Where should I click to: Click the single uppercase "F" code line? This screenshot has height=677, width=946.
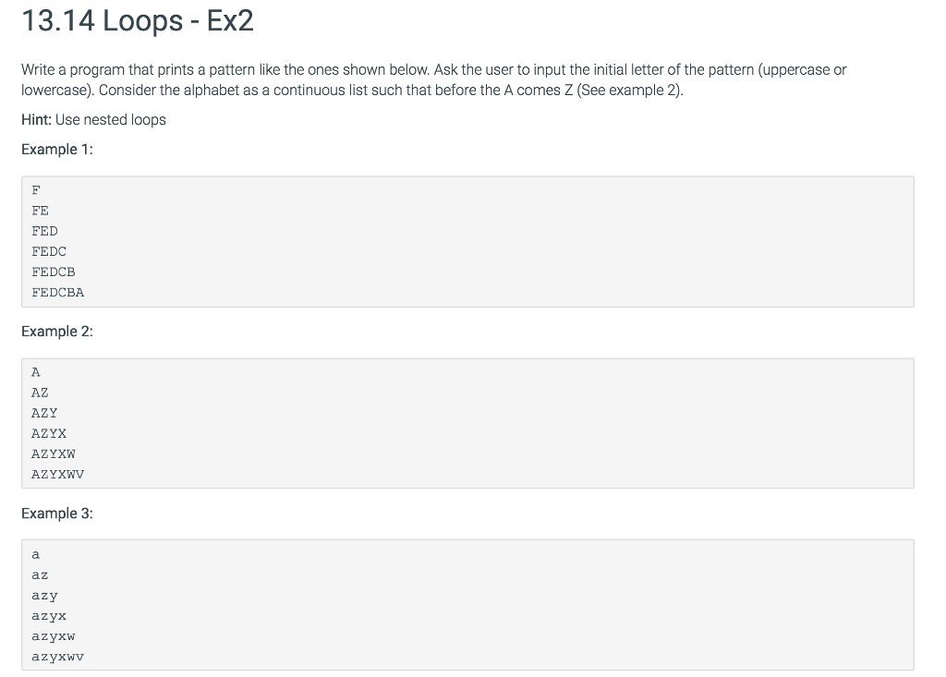pyautogui.click(x=36, y=190)
